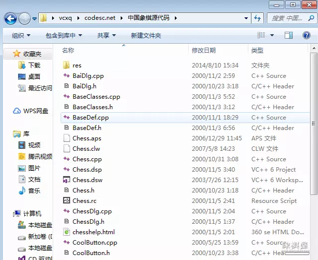318x260 pixels.
Task: Select the res folder icon
Action: 67,65
